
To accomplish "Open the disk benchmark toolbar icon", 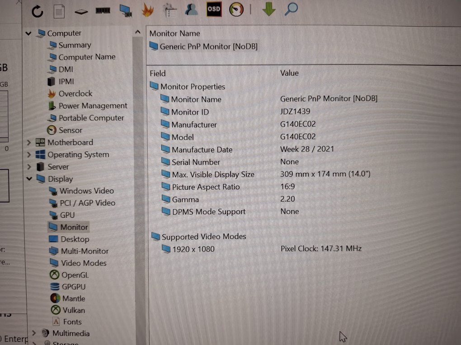I will [81, 11].
